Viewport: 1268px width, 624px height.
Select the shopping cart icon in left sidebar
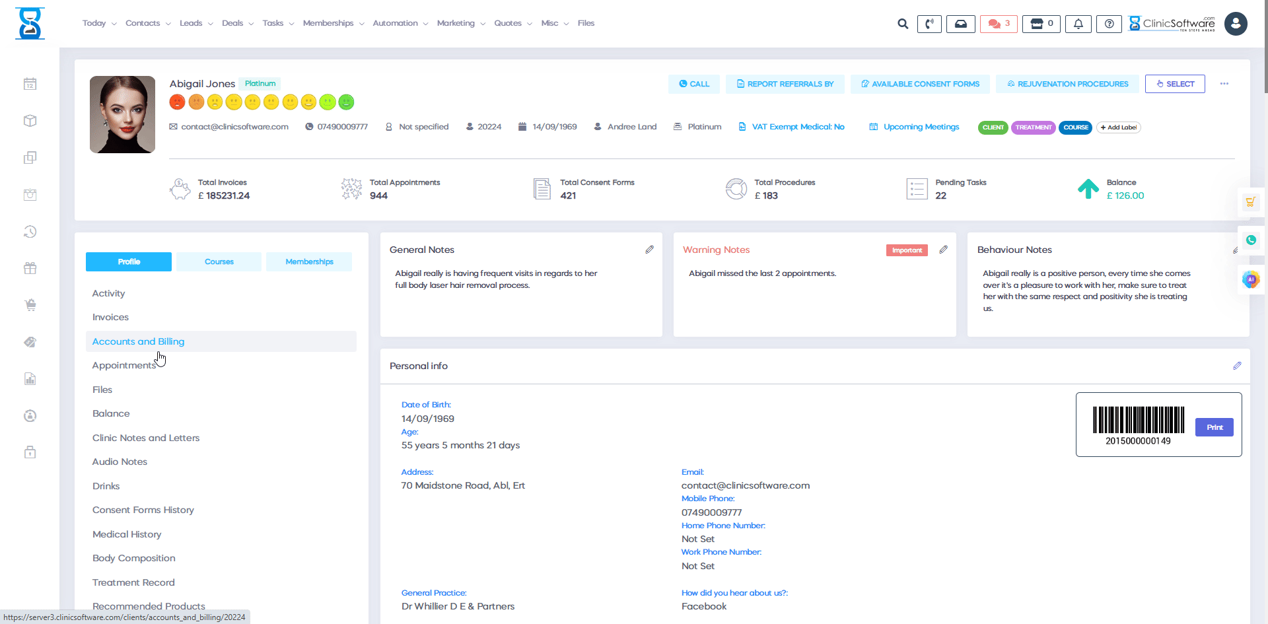pos(30,304)
